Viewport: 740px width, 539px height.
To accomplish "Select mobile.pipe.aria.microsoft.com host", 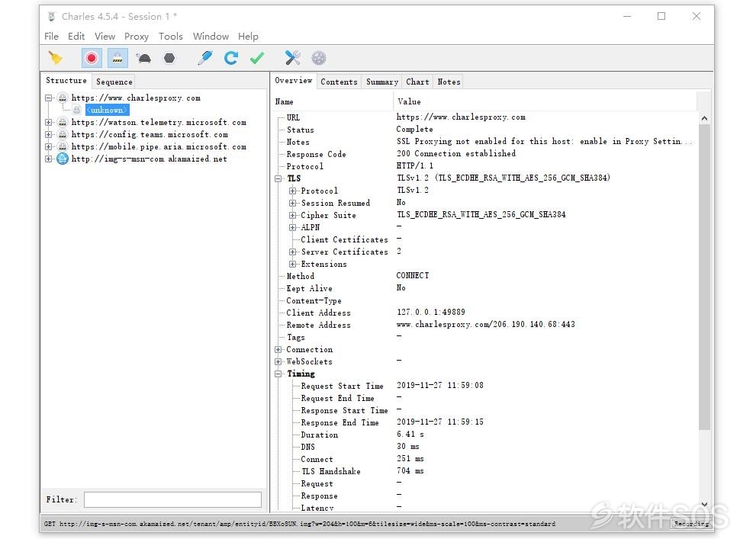I will [x=159, y=146].
